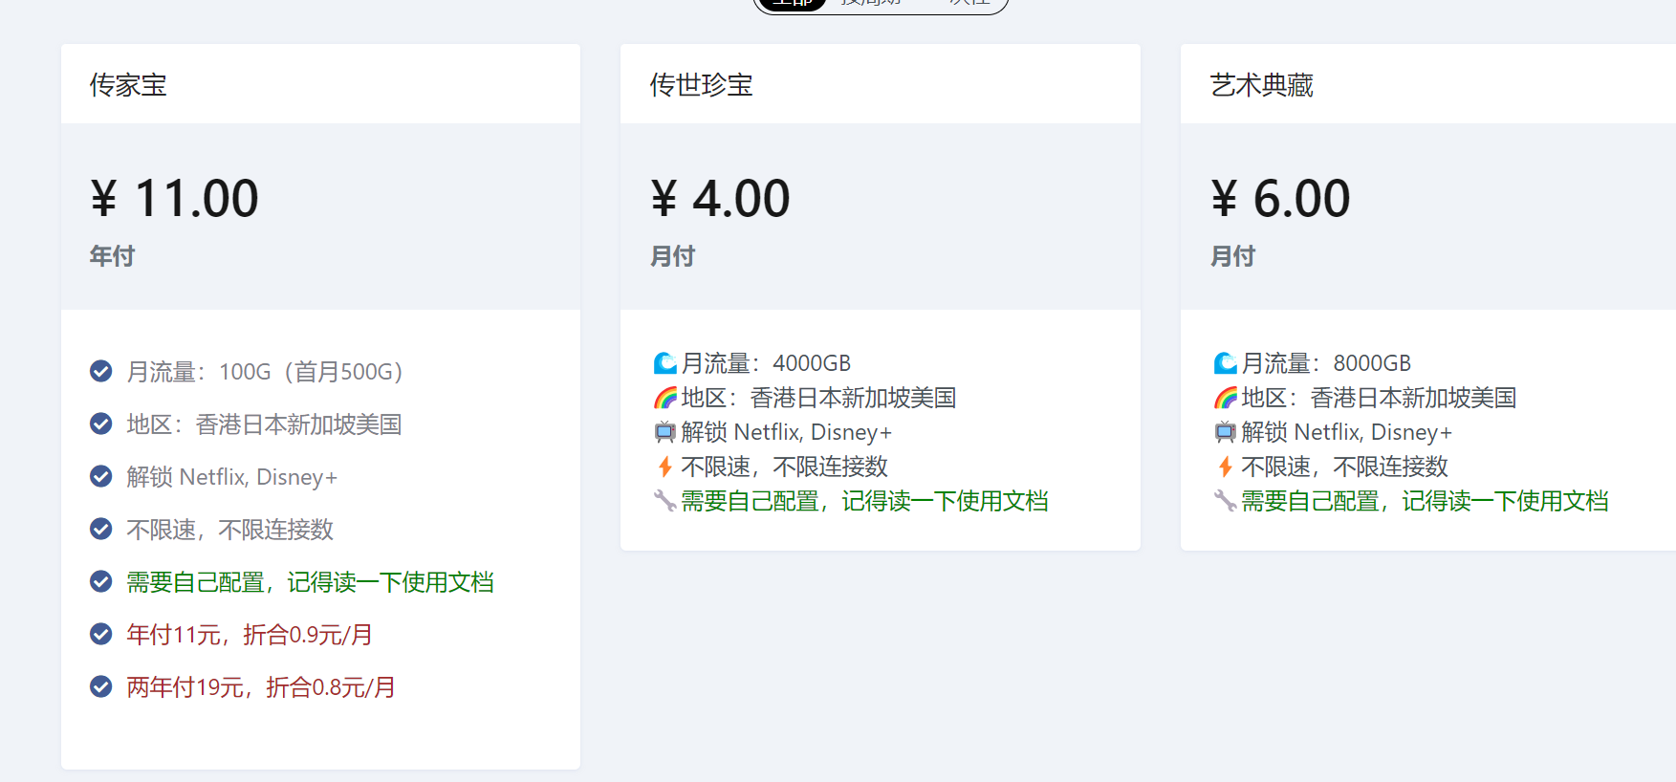Click the check icon beside 两年付19元
The width and height of the screenshot is (1676, 782).
pos(100,686)
